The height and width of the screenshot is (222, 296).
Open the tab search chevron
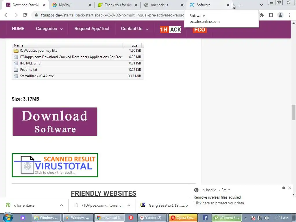261,5
